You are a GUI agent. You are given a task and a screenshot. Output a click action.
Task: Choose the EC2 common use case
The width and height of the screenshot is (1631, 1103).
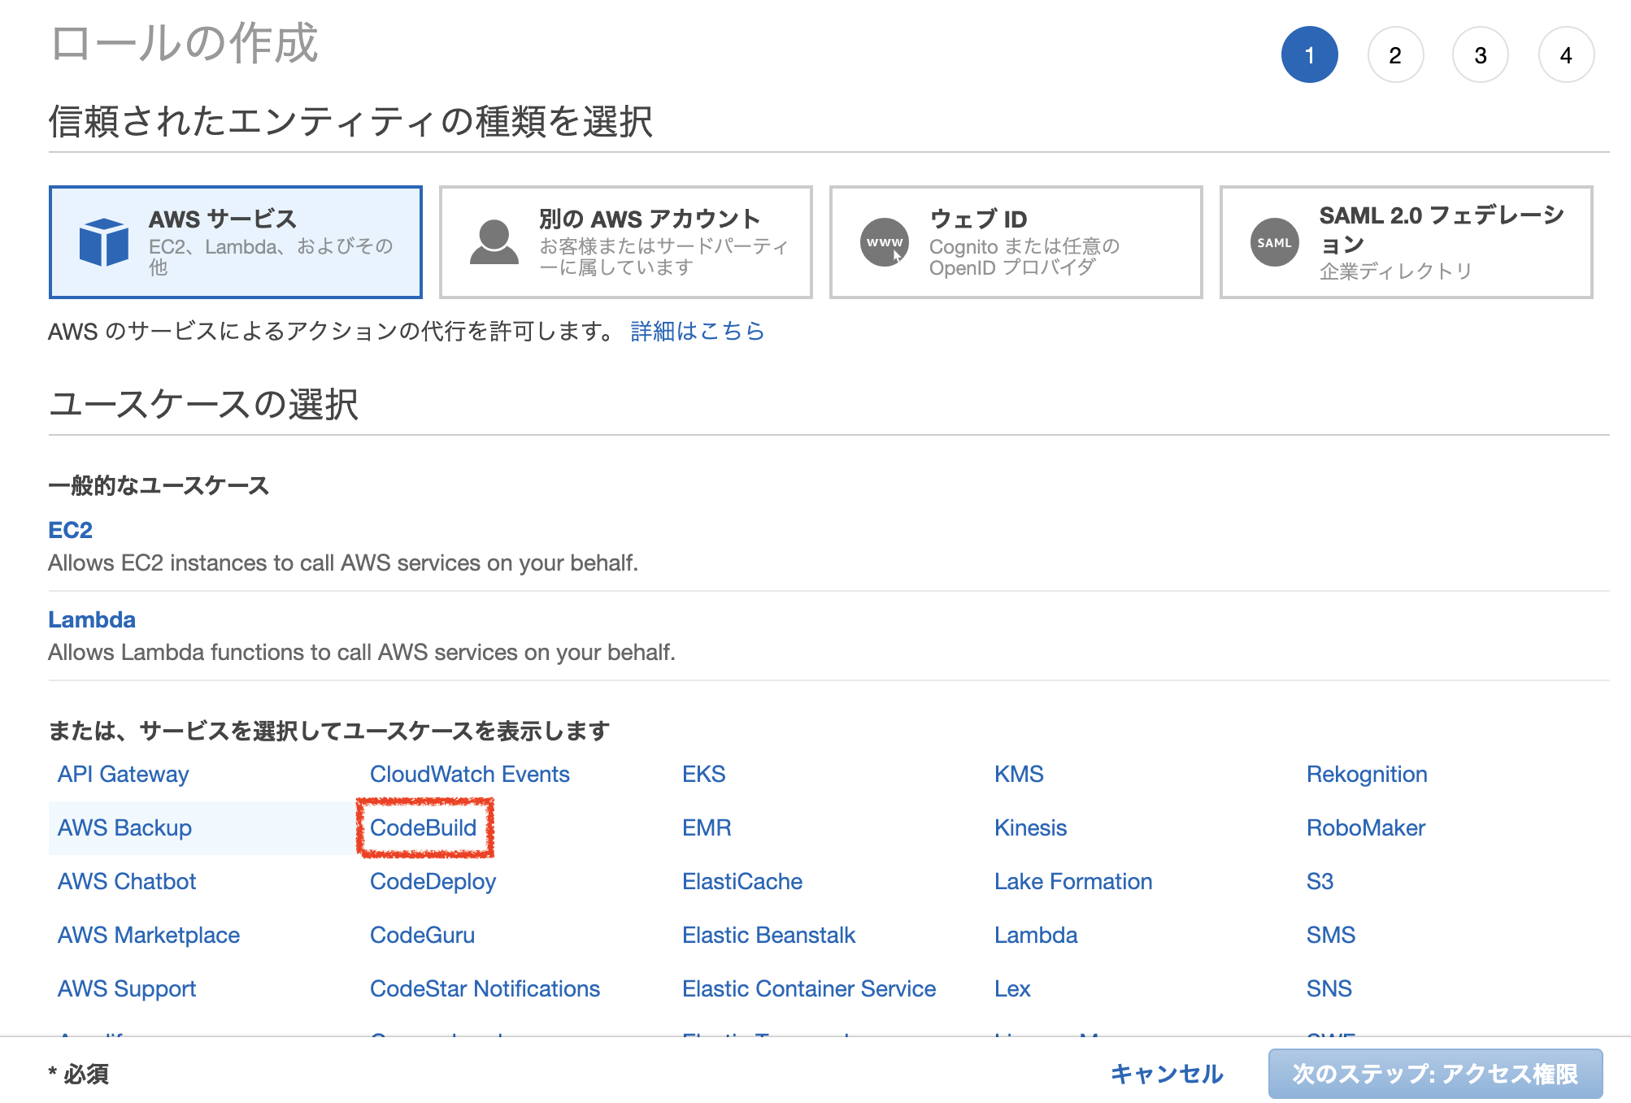coord(71,530)
